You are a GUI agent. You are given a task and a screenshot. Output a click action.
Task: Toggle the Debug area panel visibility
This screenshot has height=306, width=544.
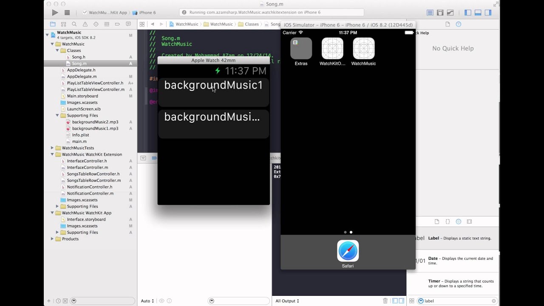(478, 13)
